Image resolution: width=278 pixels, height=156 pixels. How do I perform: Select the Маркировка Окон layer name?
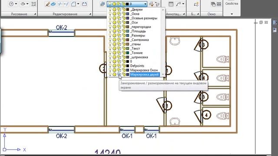point(144,70)
